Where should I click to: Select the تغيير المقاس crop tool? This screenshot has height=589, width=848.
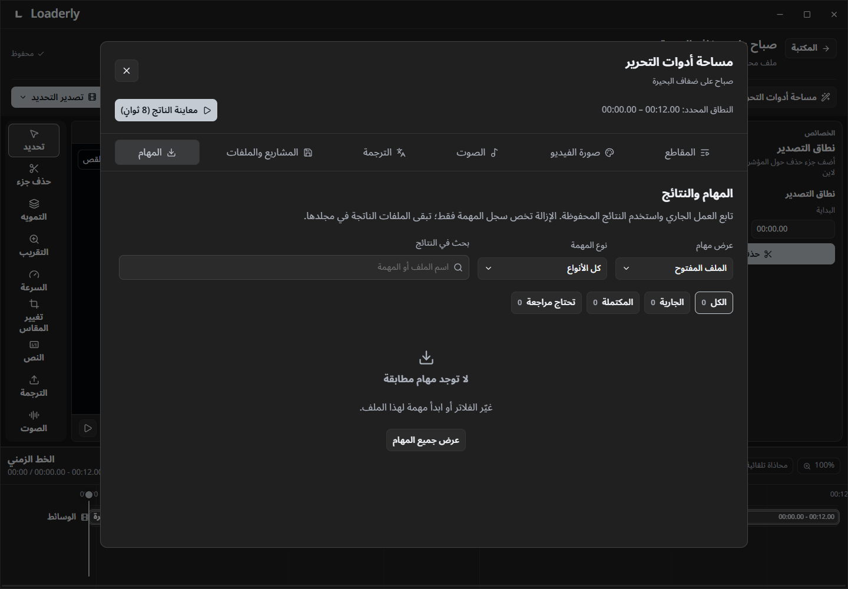(34, 316)
